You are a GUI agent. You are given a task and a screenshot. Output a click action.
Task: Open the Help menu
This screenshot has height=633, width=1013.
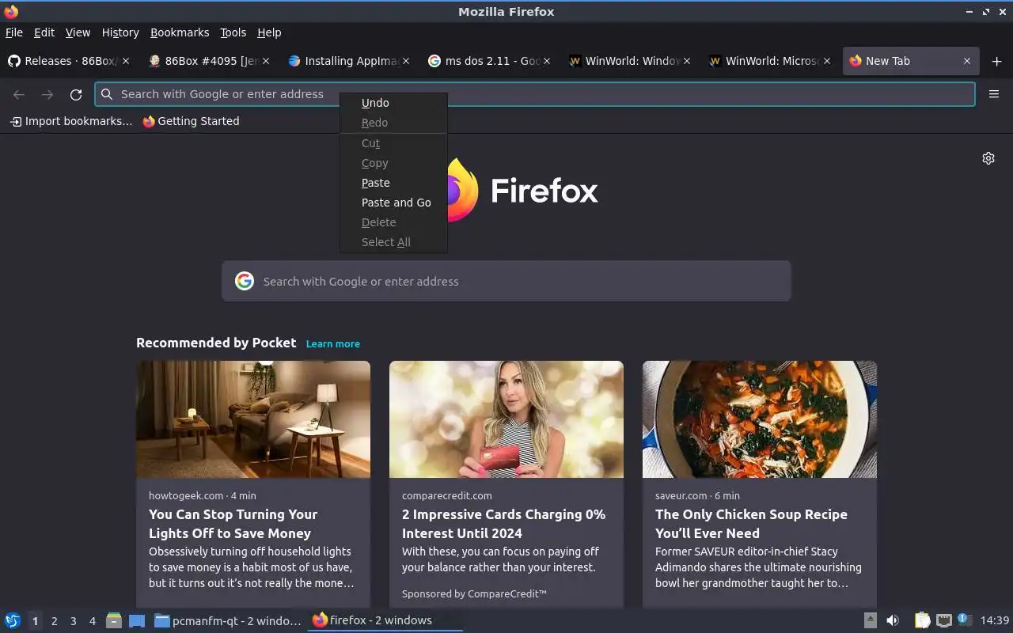coord(269,32)
